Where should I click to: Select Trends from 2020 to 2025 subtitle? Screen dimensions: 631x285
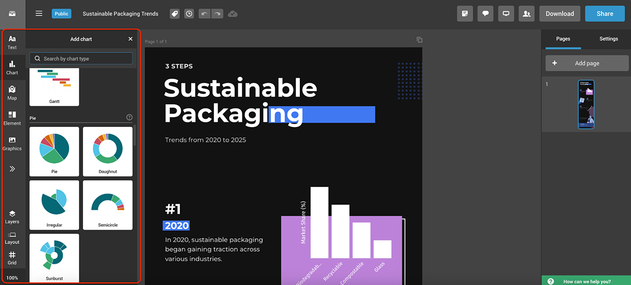tap(205, 140)
